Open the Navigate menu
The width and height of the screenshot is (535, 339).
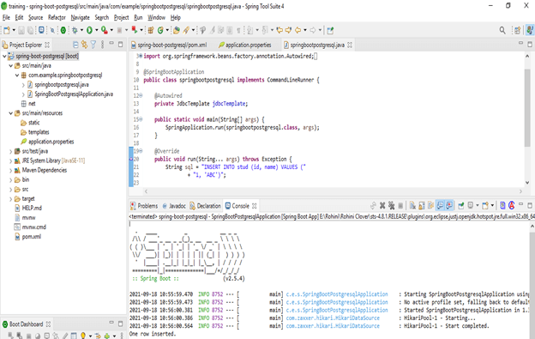[x=81, y=17]
